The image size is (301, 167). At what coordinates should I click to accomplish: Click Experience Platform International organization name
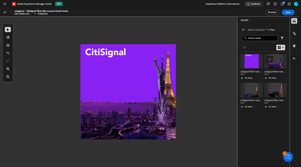point(222,4)
